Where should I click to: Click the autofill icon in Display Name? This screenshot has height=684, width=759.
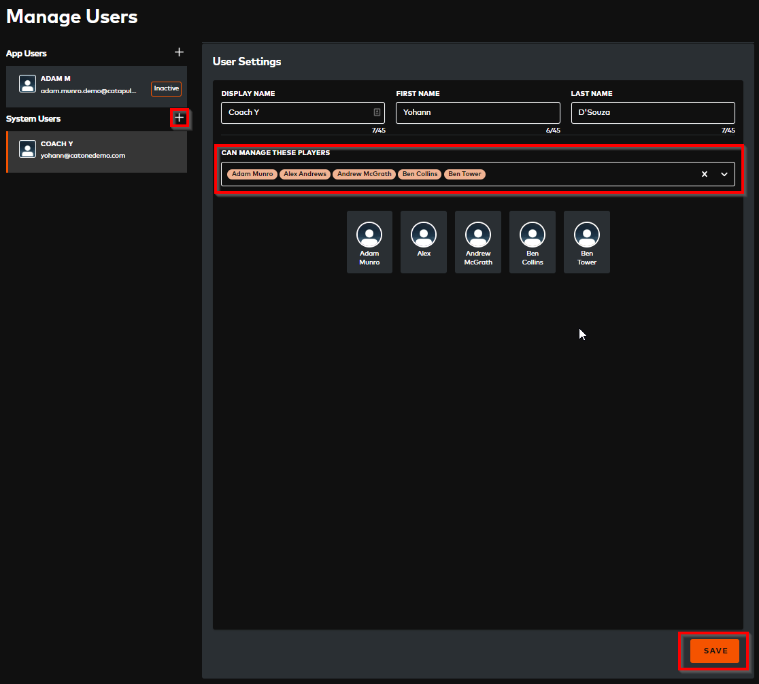[x=377, y=112]
